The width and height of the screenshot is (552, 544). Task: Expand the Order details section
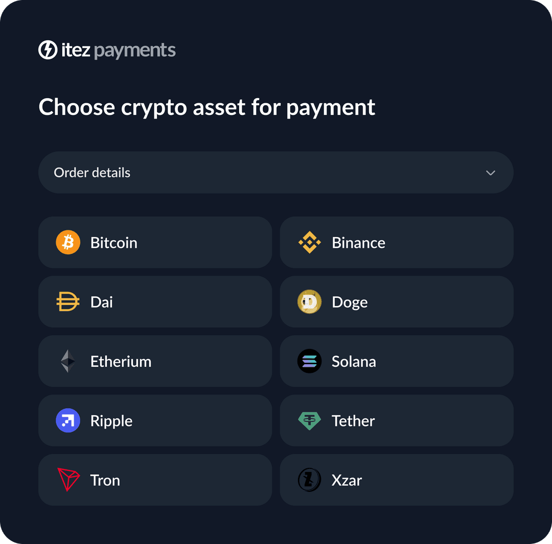276,172
